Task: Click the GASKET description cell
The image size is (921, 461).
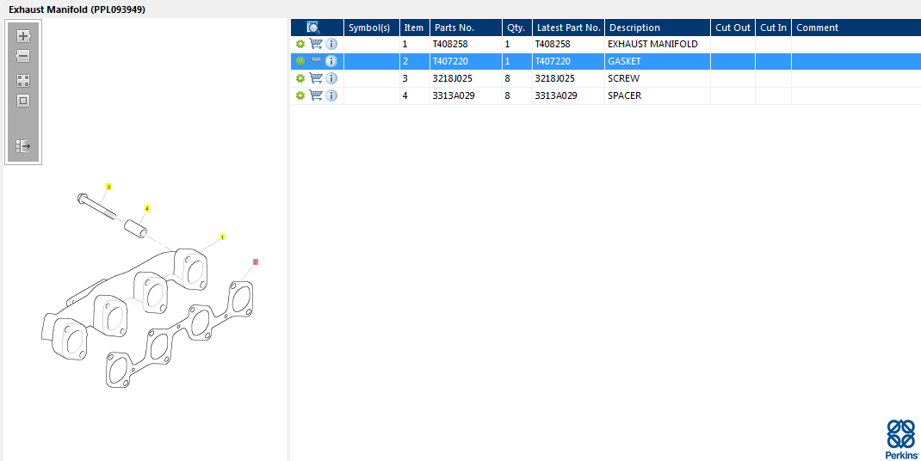Action: coord(658,61)
